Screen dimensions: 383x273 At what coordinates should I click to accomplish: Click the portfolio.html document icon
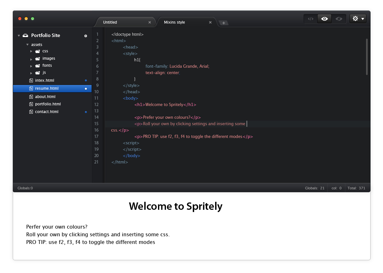click(31, 104)
